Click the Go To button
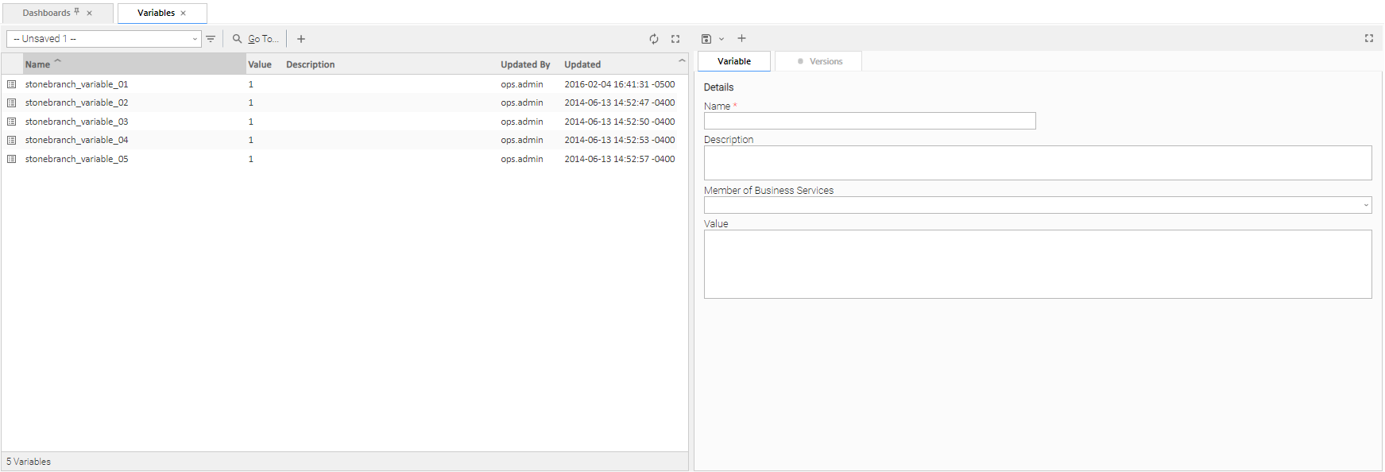 [x=256, y=39]
